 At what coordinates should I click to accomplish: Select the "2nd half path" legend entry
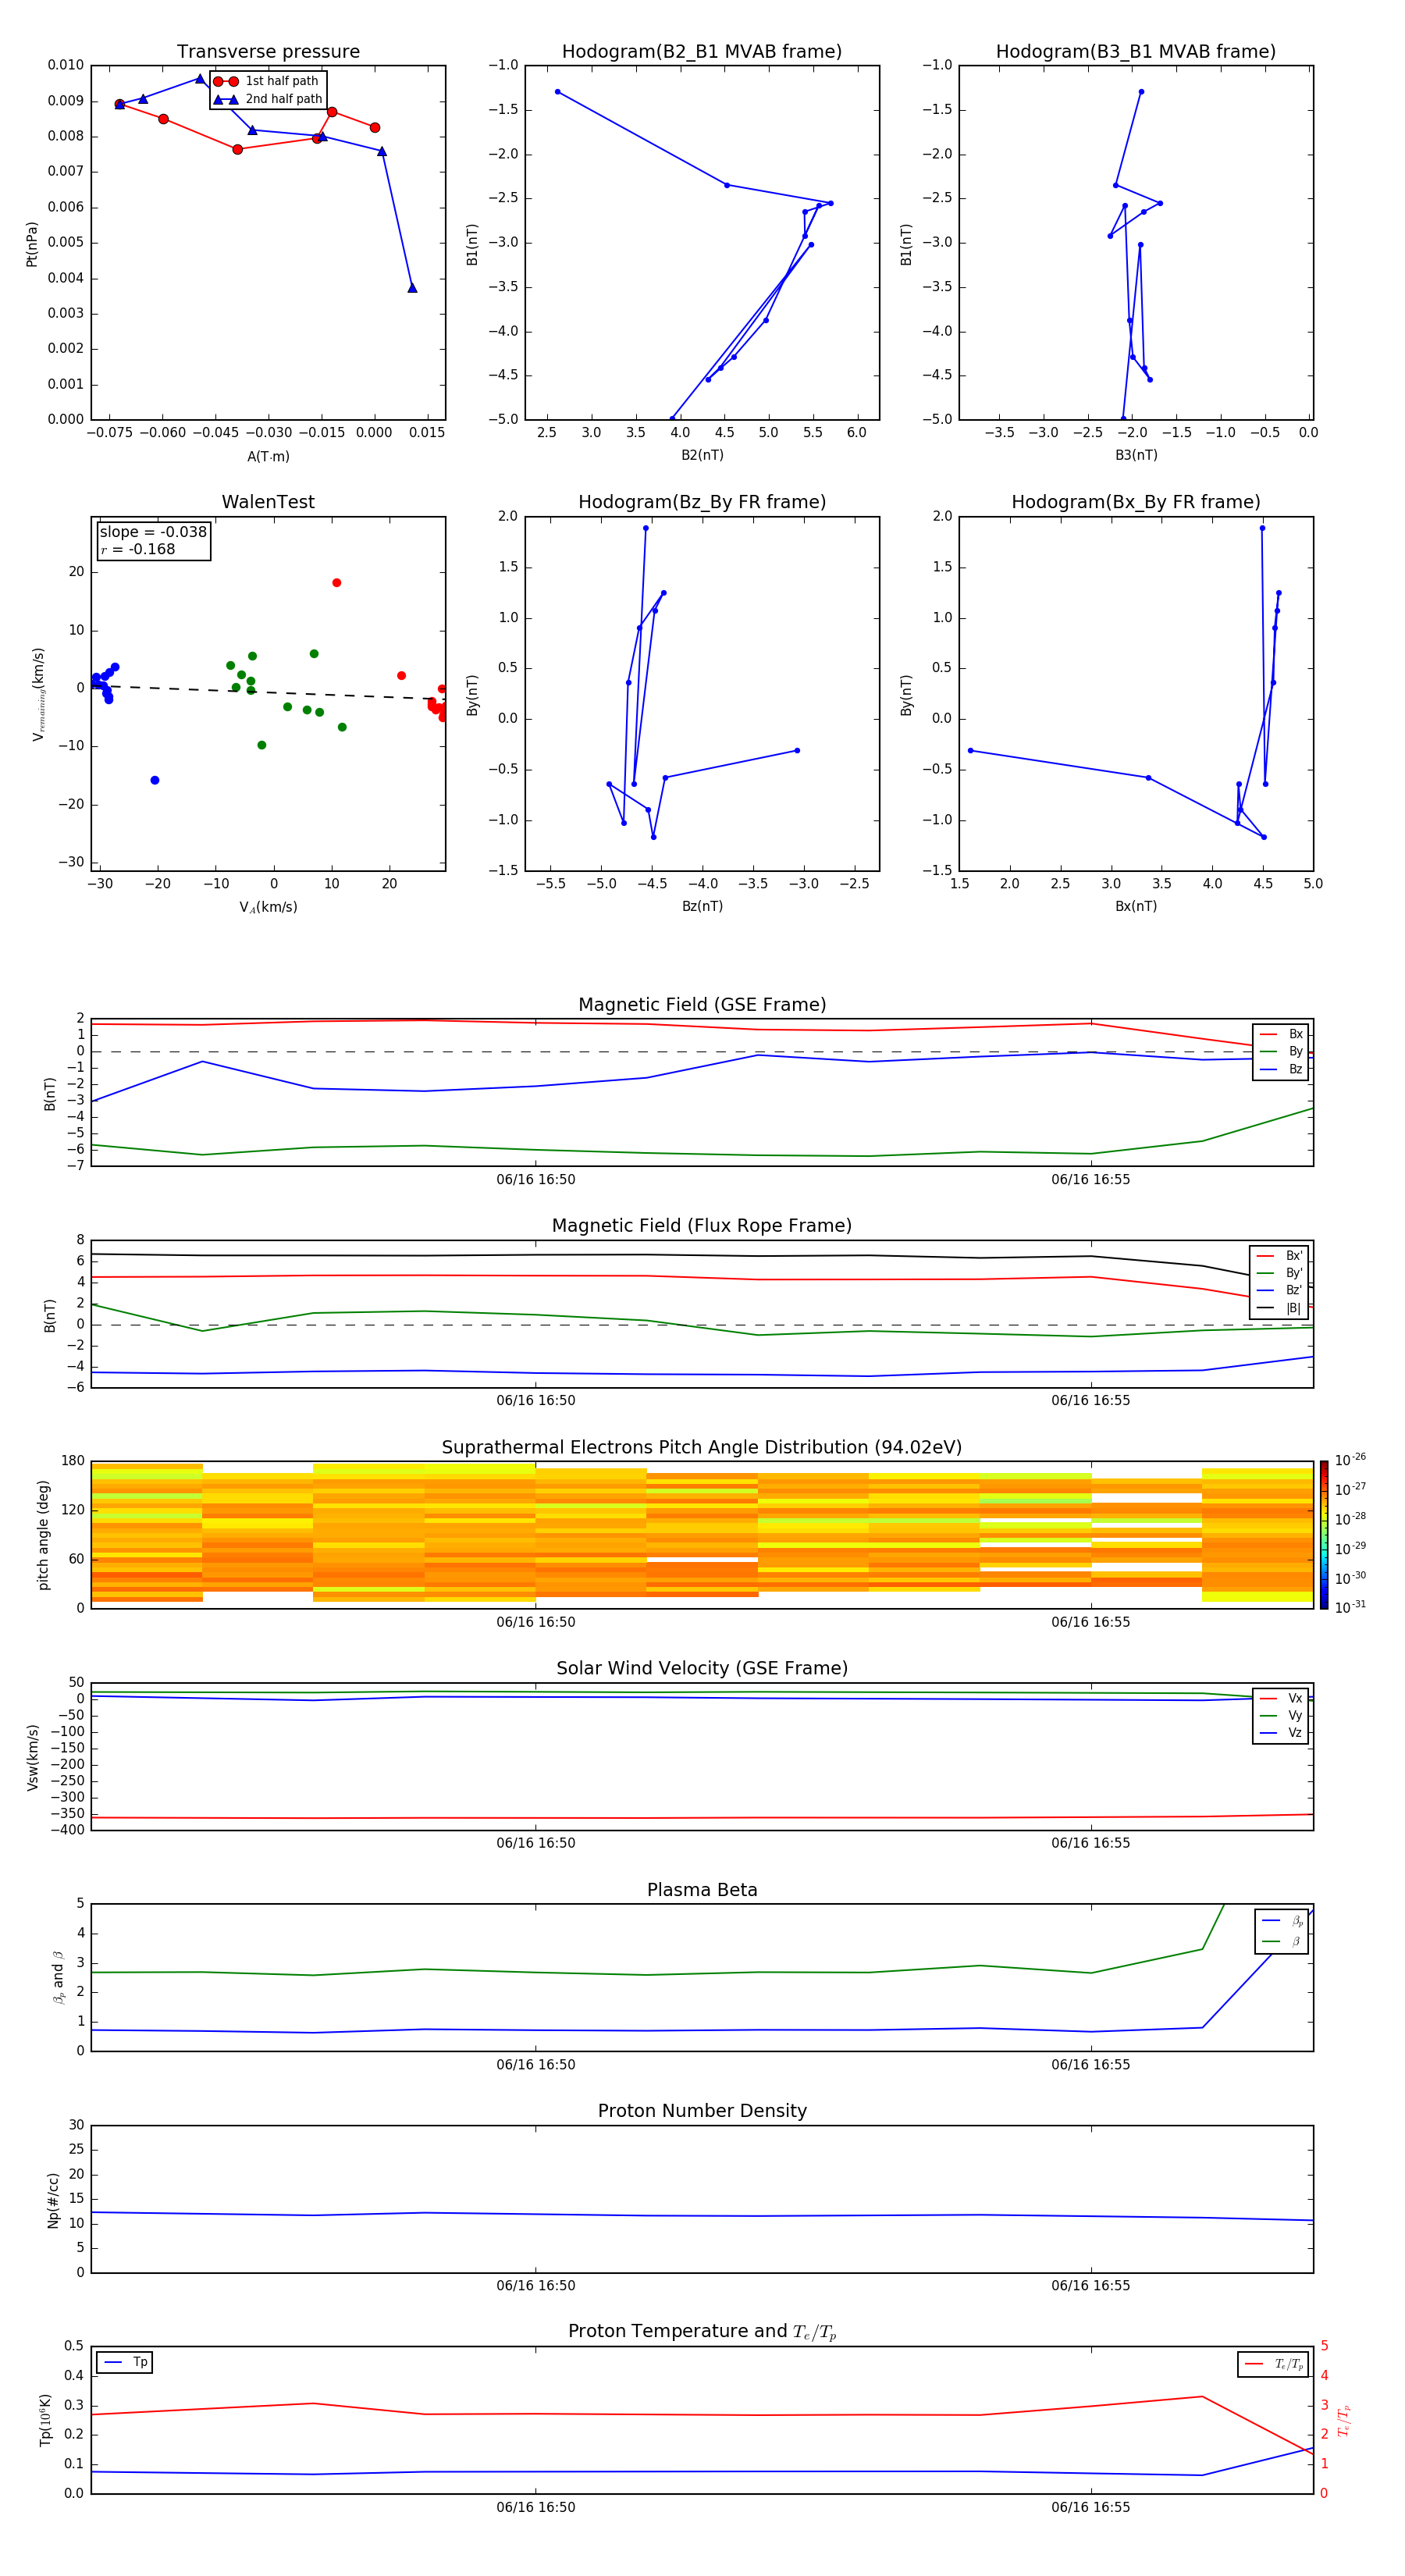267,99
